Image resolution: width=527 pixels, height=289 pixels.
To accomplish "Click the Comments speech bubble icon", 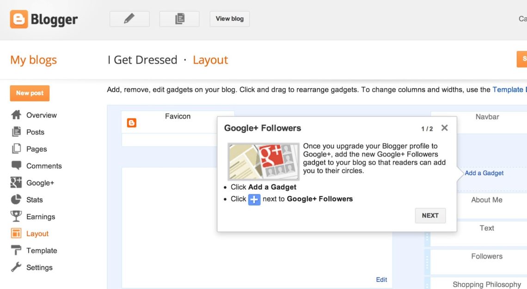I will pos(16,165).
